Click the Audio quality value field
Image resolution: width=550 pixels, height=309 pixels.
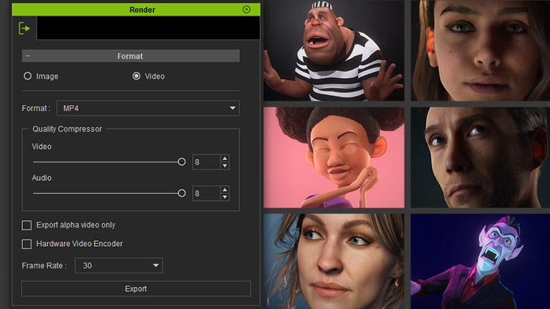coord(206,193)
